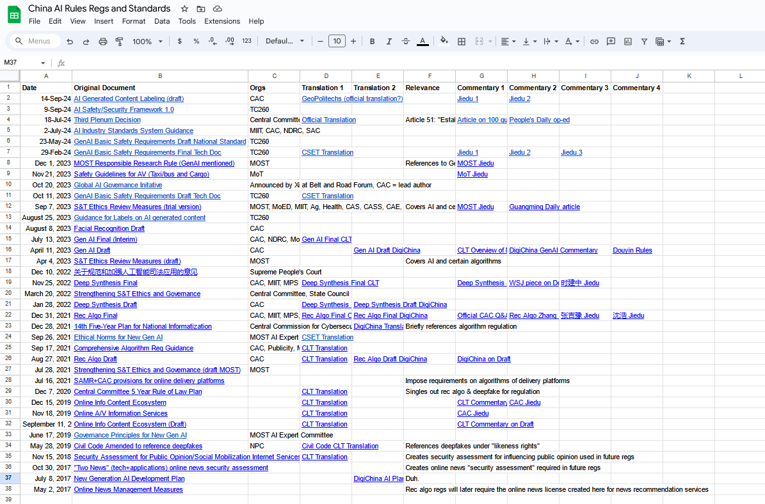Open the Facial Recognition Draft link
Screen dimensions: 765x504
click(x=109, y=228)
